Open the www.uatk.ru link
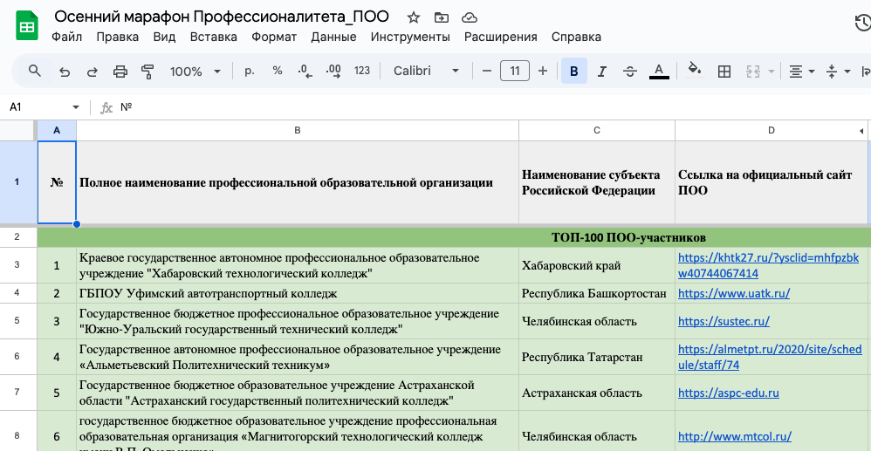Screen dimensions: 871x451 733,293
